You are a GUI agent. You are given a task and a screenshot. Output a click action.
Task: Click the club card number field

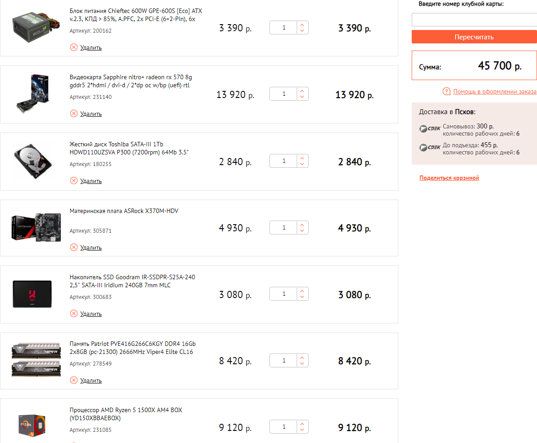(474, 20)
